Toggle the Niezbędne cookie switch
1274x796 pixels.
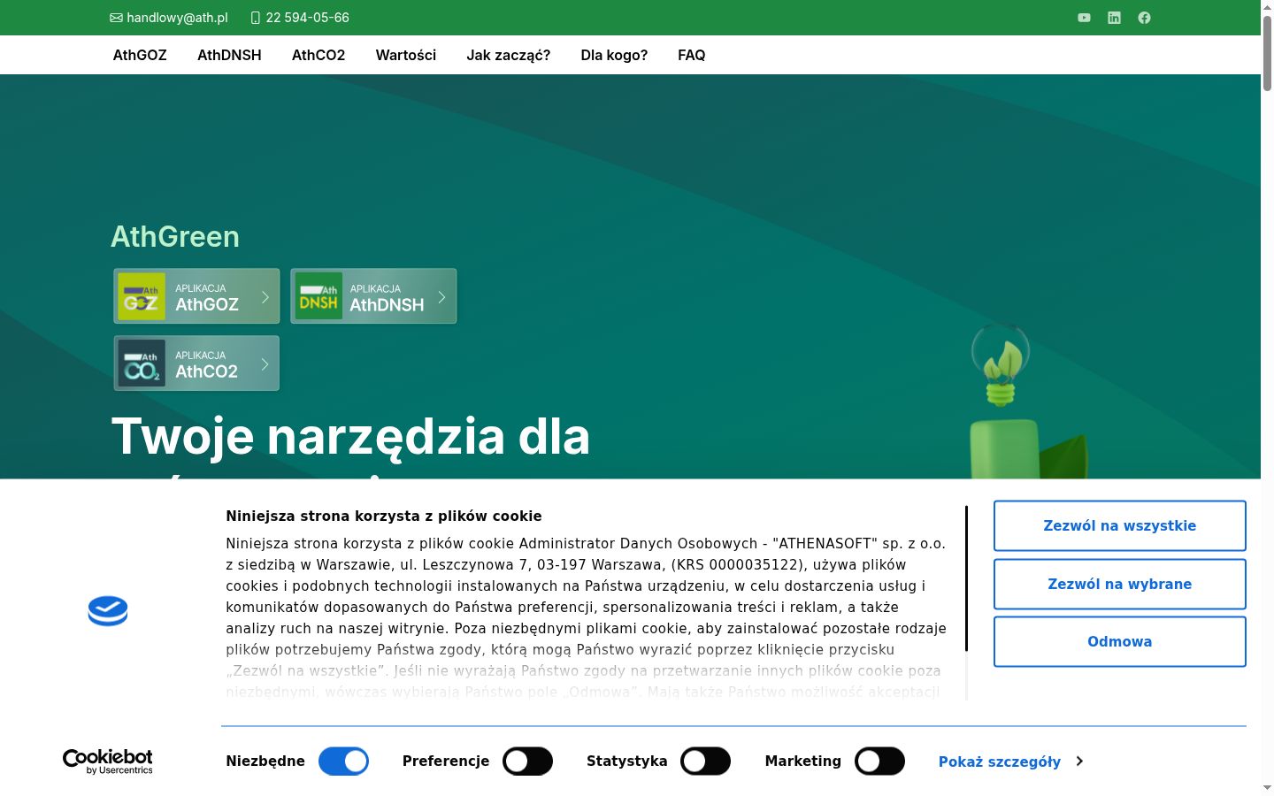[343, 762]
